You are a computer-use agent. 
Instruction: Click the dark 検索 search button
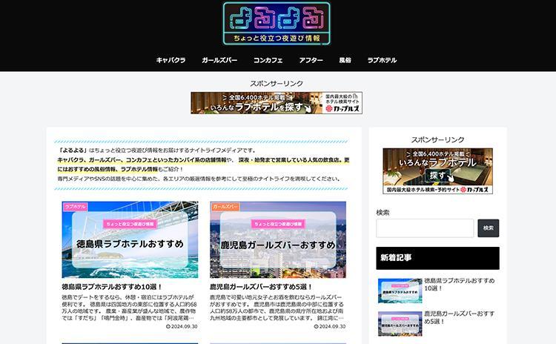tap(489, 228)
